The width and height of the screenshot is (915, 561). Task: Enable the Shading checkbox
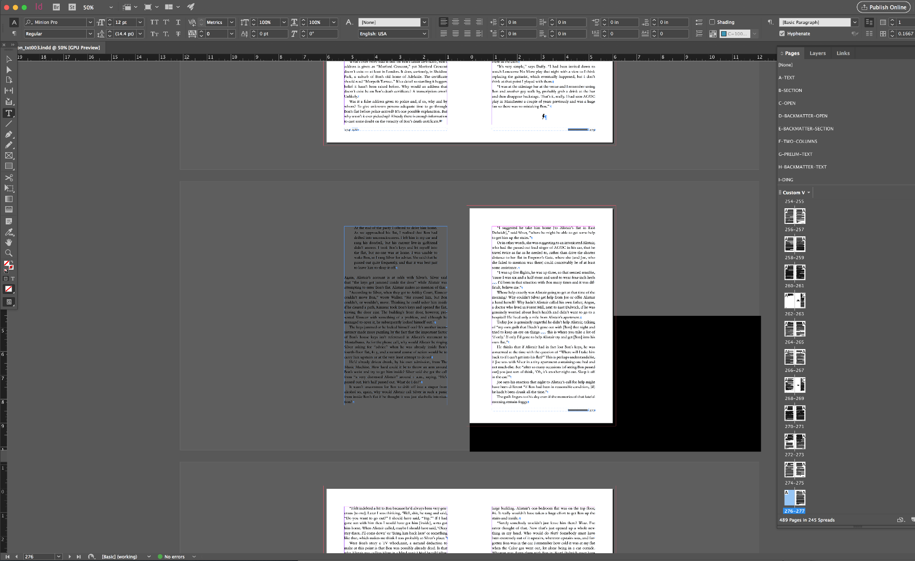pyautogui.click(x=712, y=22)
